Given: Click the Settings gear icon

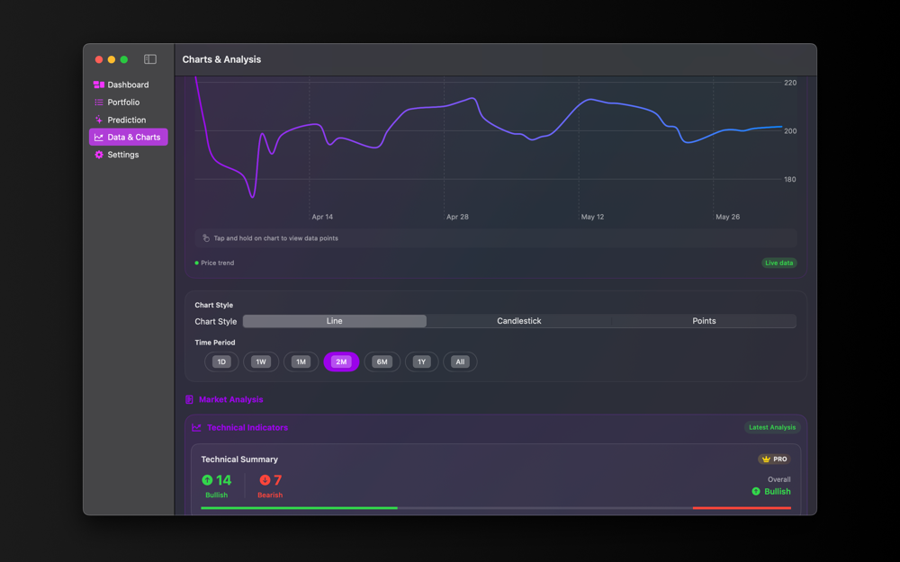Looking at the screenshot, I should tap(99, 155).
